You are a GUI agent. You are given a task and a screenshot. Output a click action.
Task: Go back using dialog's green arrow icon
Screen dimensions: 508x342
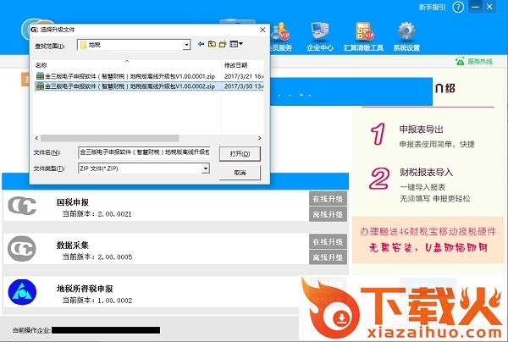tap(201, 44)
